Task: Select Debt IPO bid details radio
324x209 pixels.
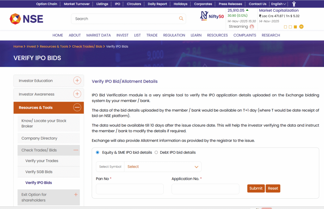Action: click(x=156, y=152)
